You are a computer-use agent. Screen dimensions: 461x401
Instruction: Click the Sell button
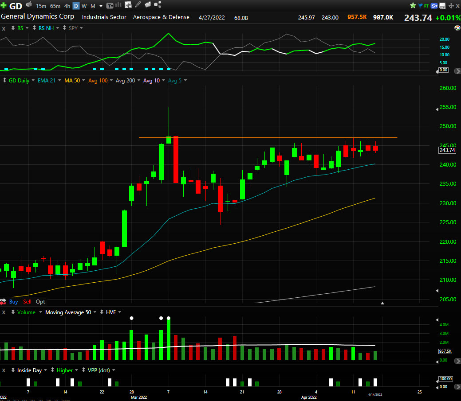(27, 301)
